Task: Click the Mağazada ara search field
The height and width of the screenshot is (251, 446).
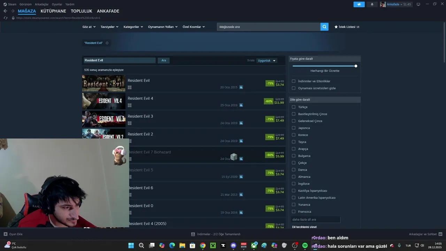Action: tap(269, 27)
